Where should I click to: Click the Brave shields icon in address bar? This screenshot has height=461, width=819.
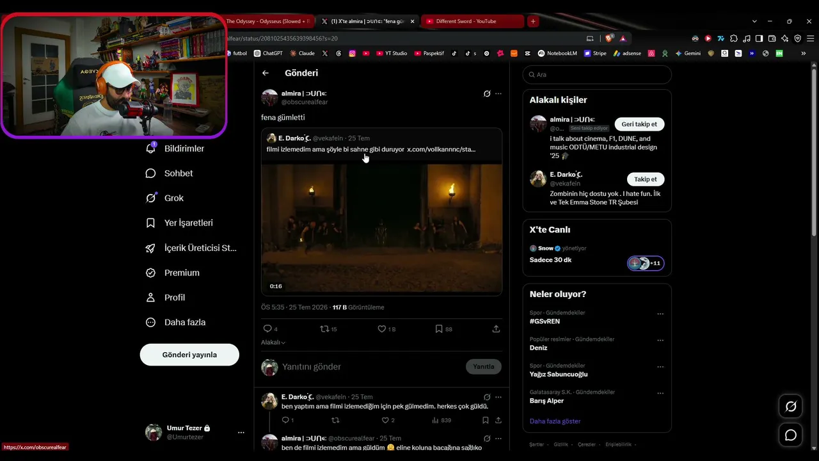tap(609, 38)
